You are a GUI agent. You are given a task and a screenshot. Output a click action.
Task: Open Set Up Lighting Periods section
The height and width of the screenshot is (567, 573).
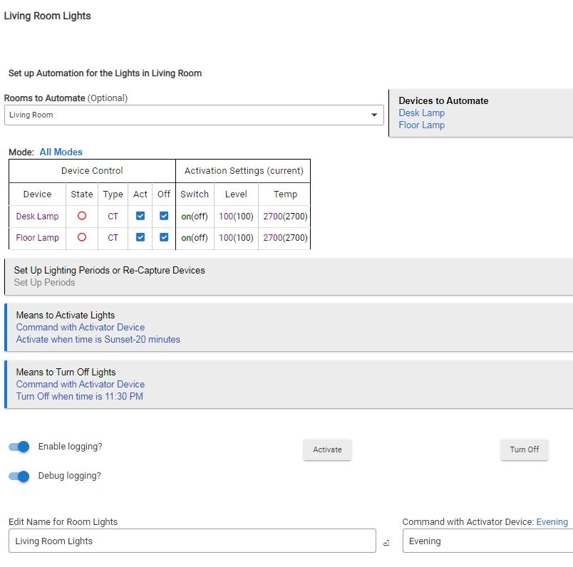[x=288, y=276]
